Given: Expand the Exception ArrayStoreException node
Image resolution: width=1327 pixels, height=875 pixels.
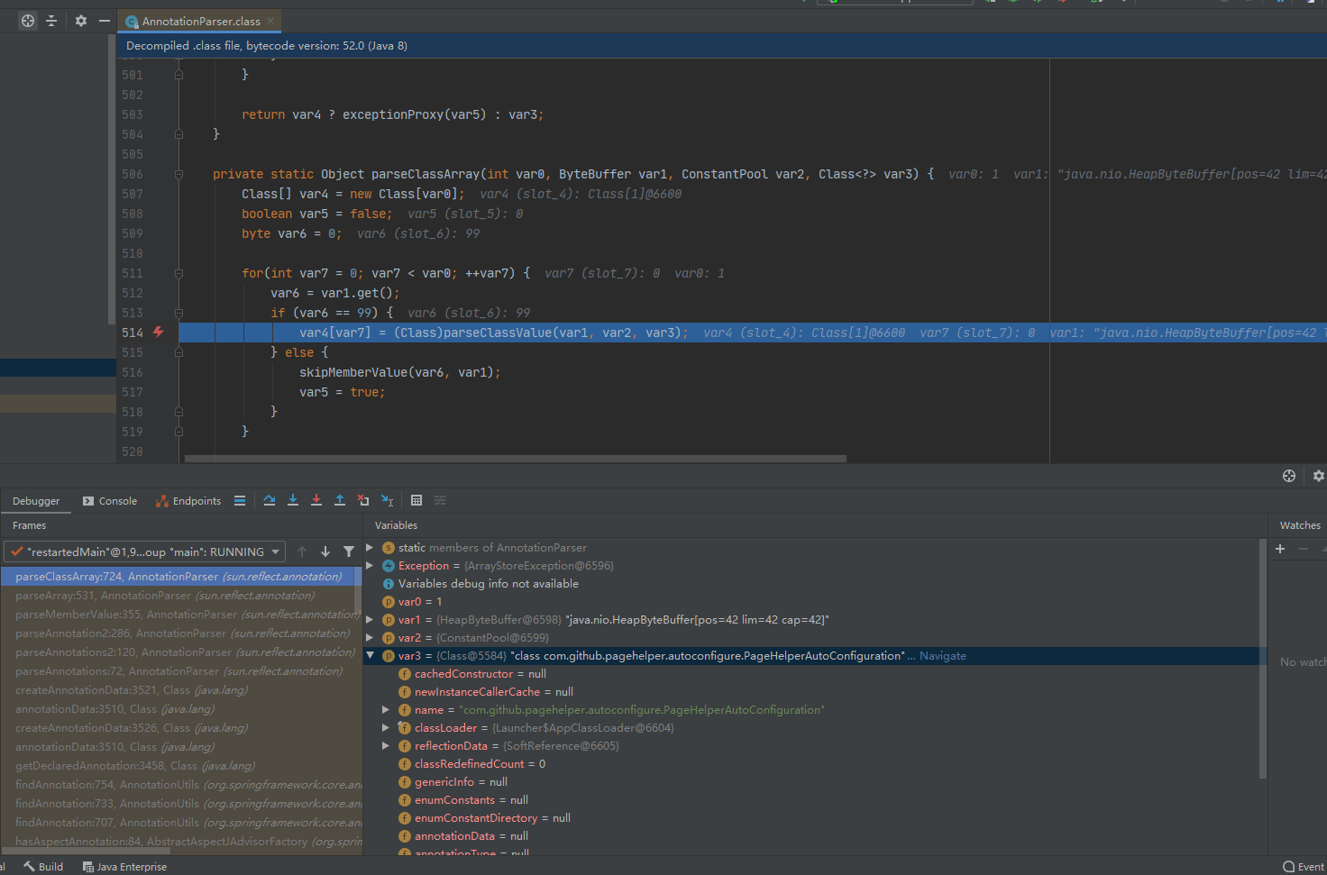Looking at the screenshot, I should 370,566.
